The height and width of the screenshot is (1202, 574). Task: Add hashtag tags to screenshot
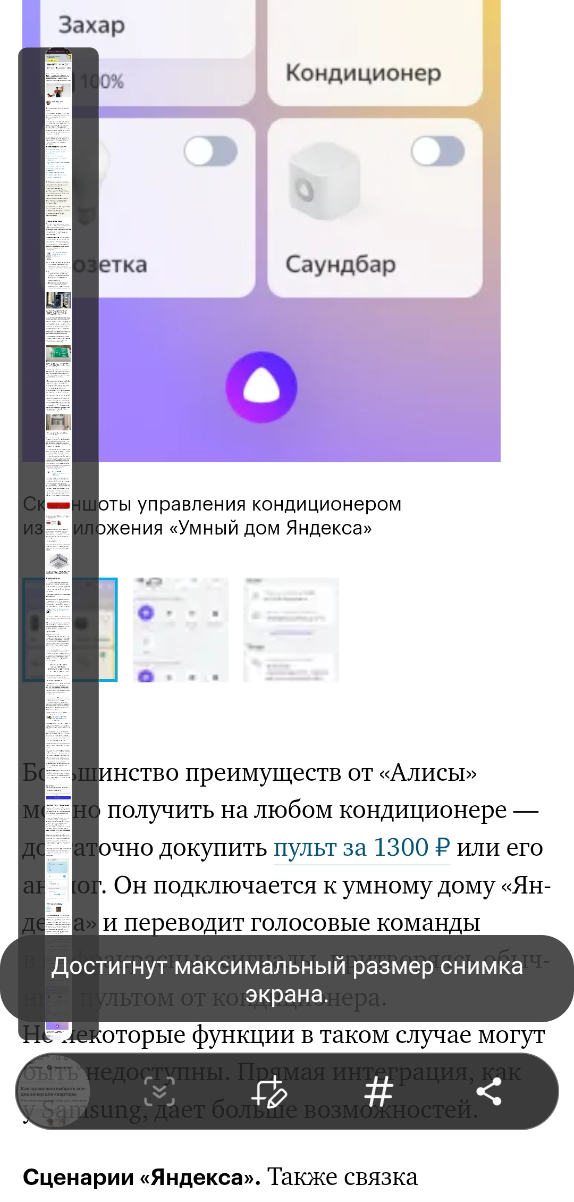[379, 1091]
